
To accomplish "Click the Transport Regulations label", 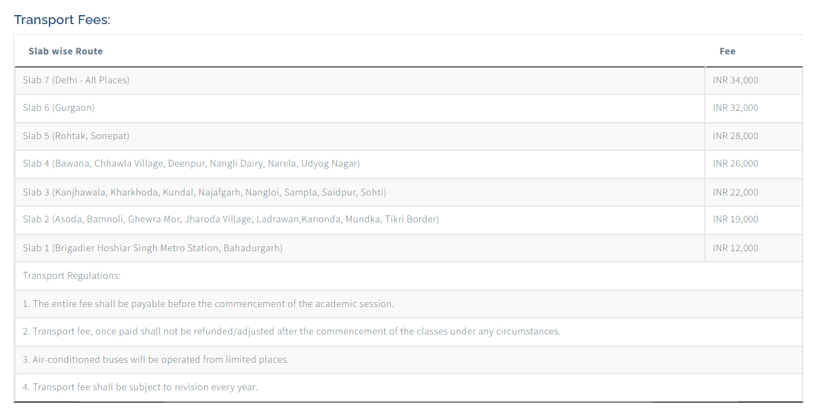I will pos(72,276).
